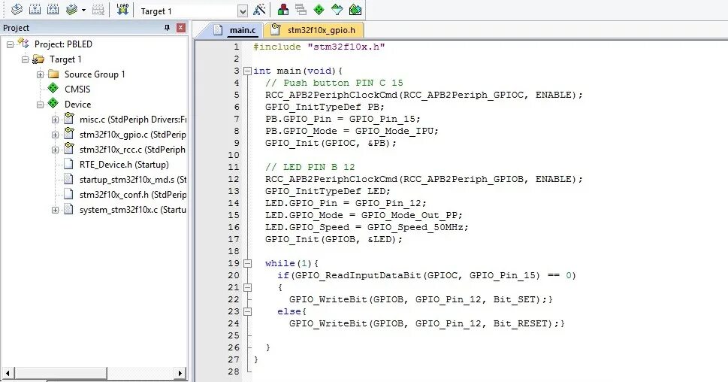Click the CMSIS green diamond icon
The width and height of the screenshot is (728, 382).
(x=53, y=88)
